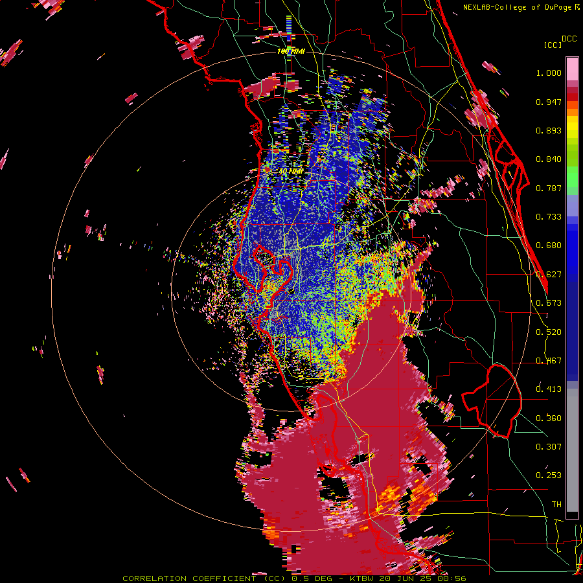Click the 50 NMI range ring label

[x=291, y=172]
